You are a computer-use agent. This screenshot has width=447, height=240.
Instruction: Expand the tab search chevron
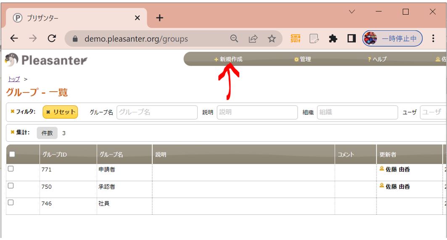coord(352,12)
